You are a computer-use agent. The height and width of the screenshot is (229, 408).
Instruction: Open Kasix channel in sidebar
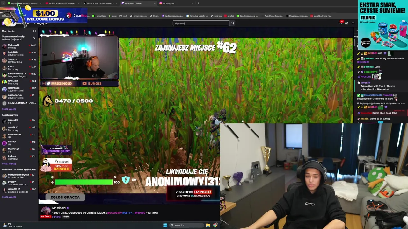19,68
